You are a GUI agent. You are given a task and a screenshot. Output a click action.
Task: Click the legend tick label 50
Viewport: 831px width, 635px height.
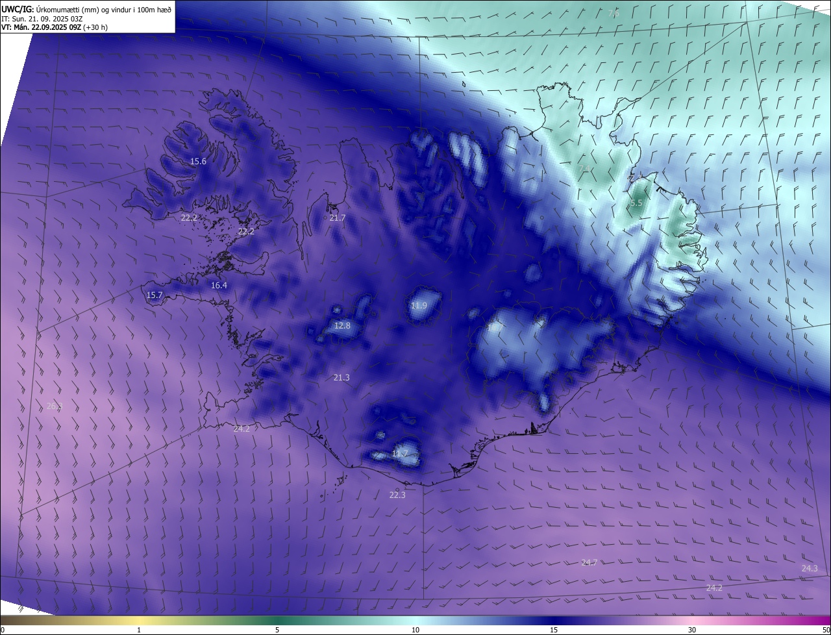[x=826, y=630]
